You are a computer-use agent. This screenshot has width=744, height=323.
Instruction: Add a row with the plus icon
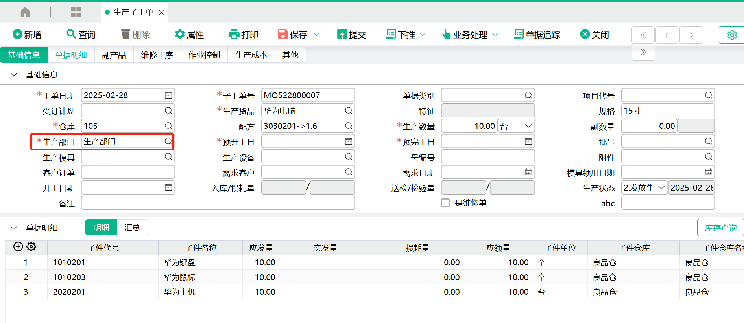tap(18, 246)
